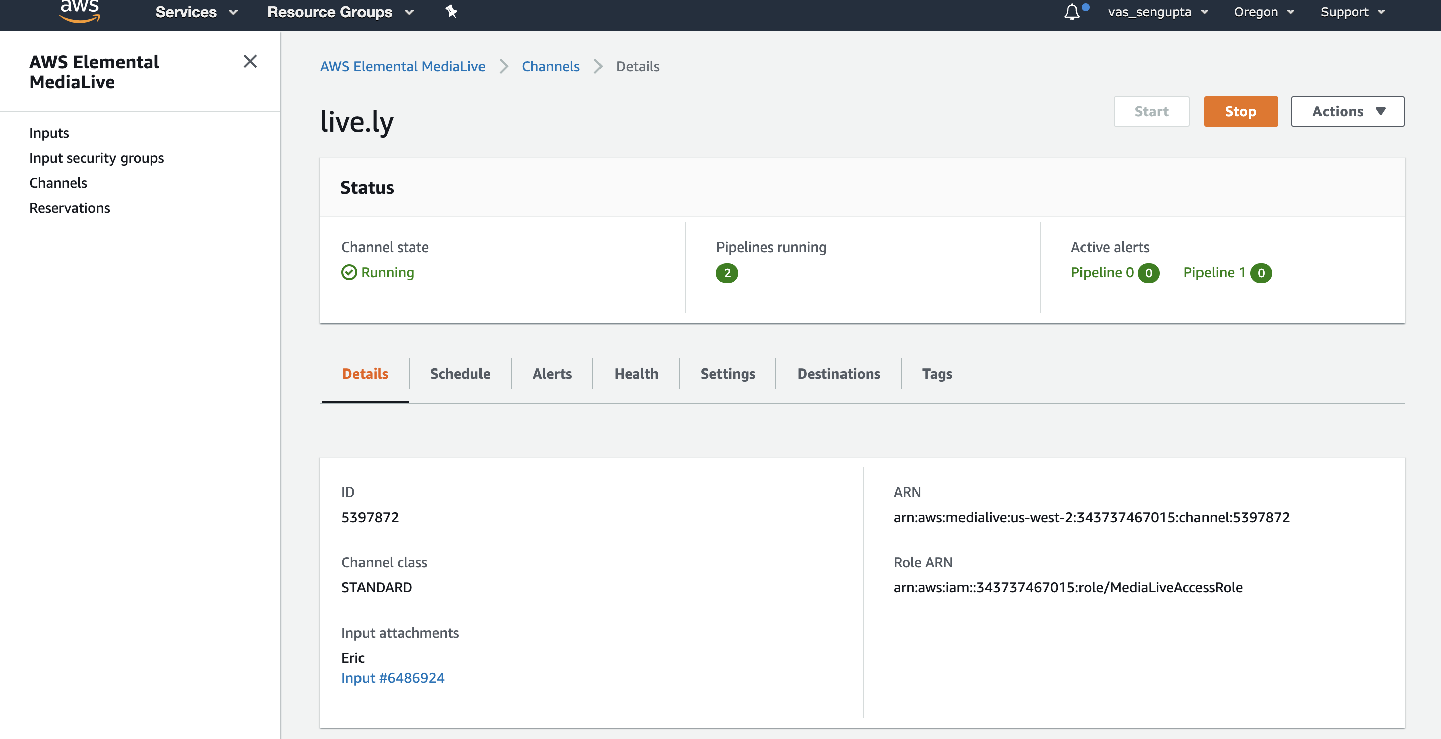Click the Pipeline 1 alert count badge
This screenshot has width=1441, height=739.
[x=1261, y=273]
